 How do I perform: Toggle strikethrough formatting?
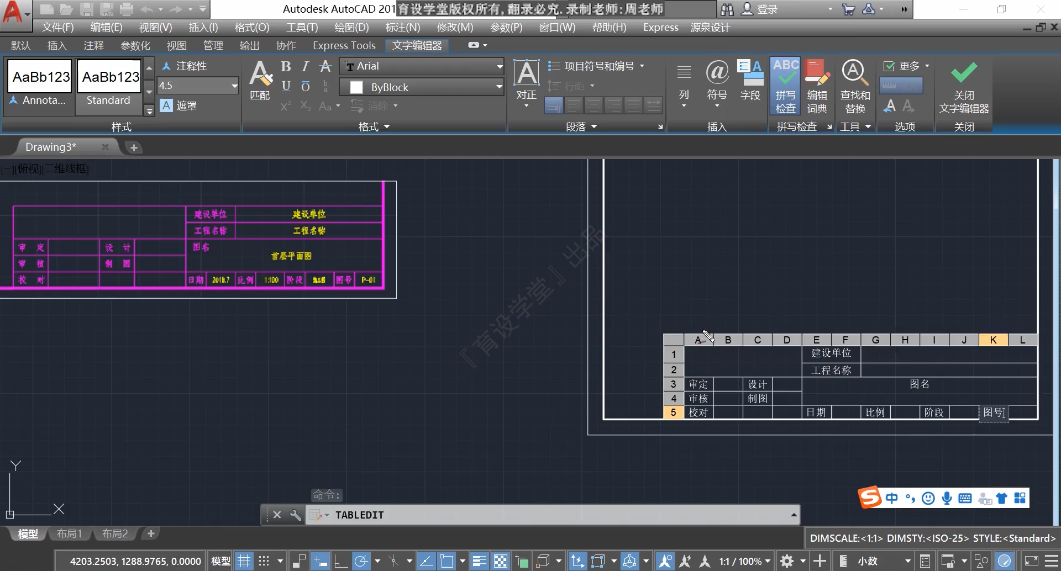(x=325, y=67)
